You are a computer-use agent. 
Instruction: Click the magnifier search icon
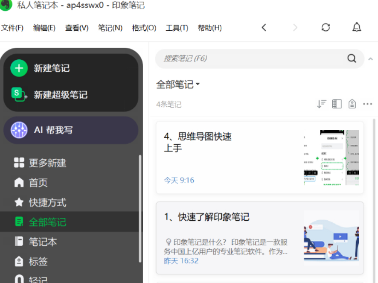(352, 58)
